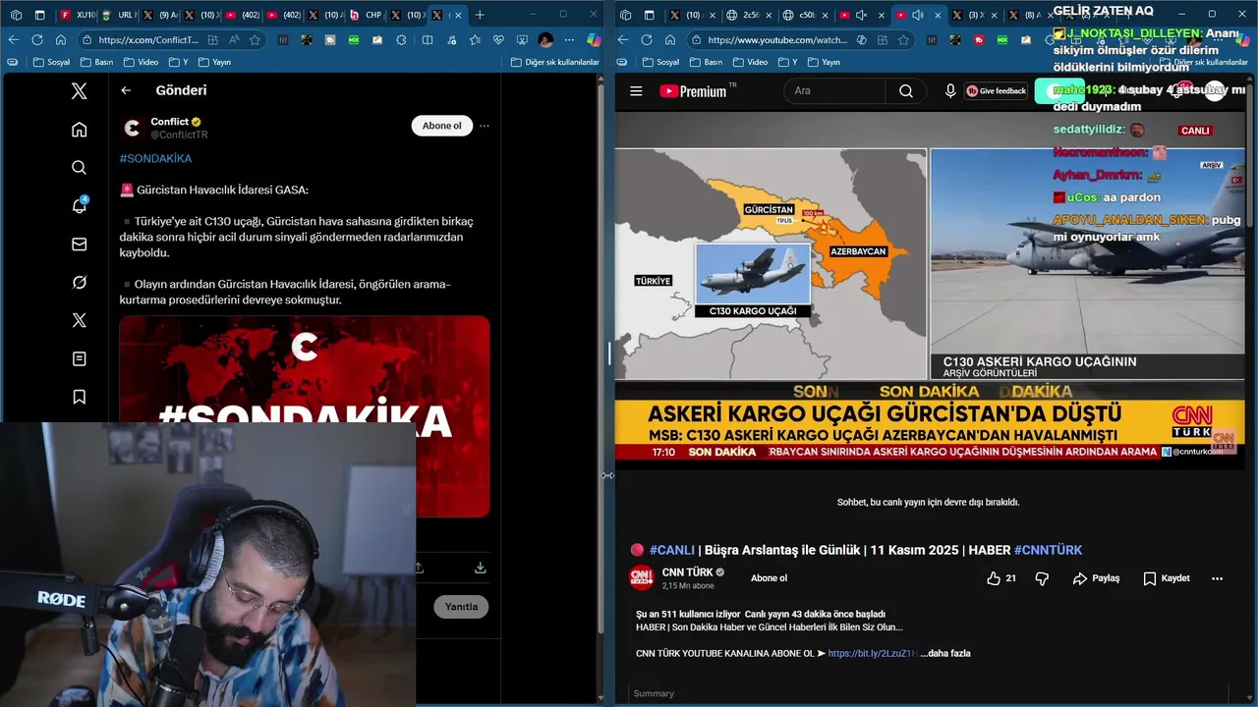Open the Extensions puzzle icon in left browser

click(x=401, y=40)
